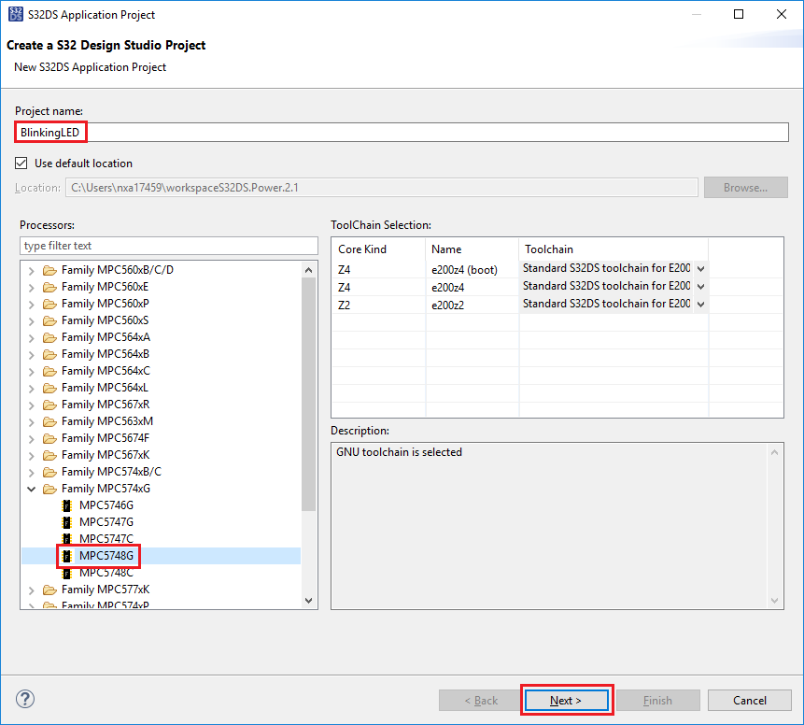Click the chip icon beside MPC5746G
This screenshot has height=725, width=804.
(66, 505)
